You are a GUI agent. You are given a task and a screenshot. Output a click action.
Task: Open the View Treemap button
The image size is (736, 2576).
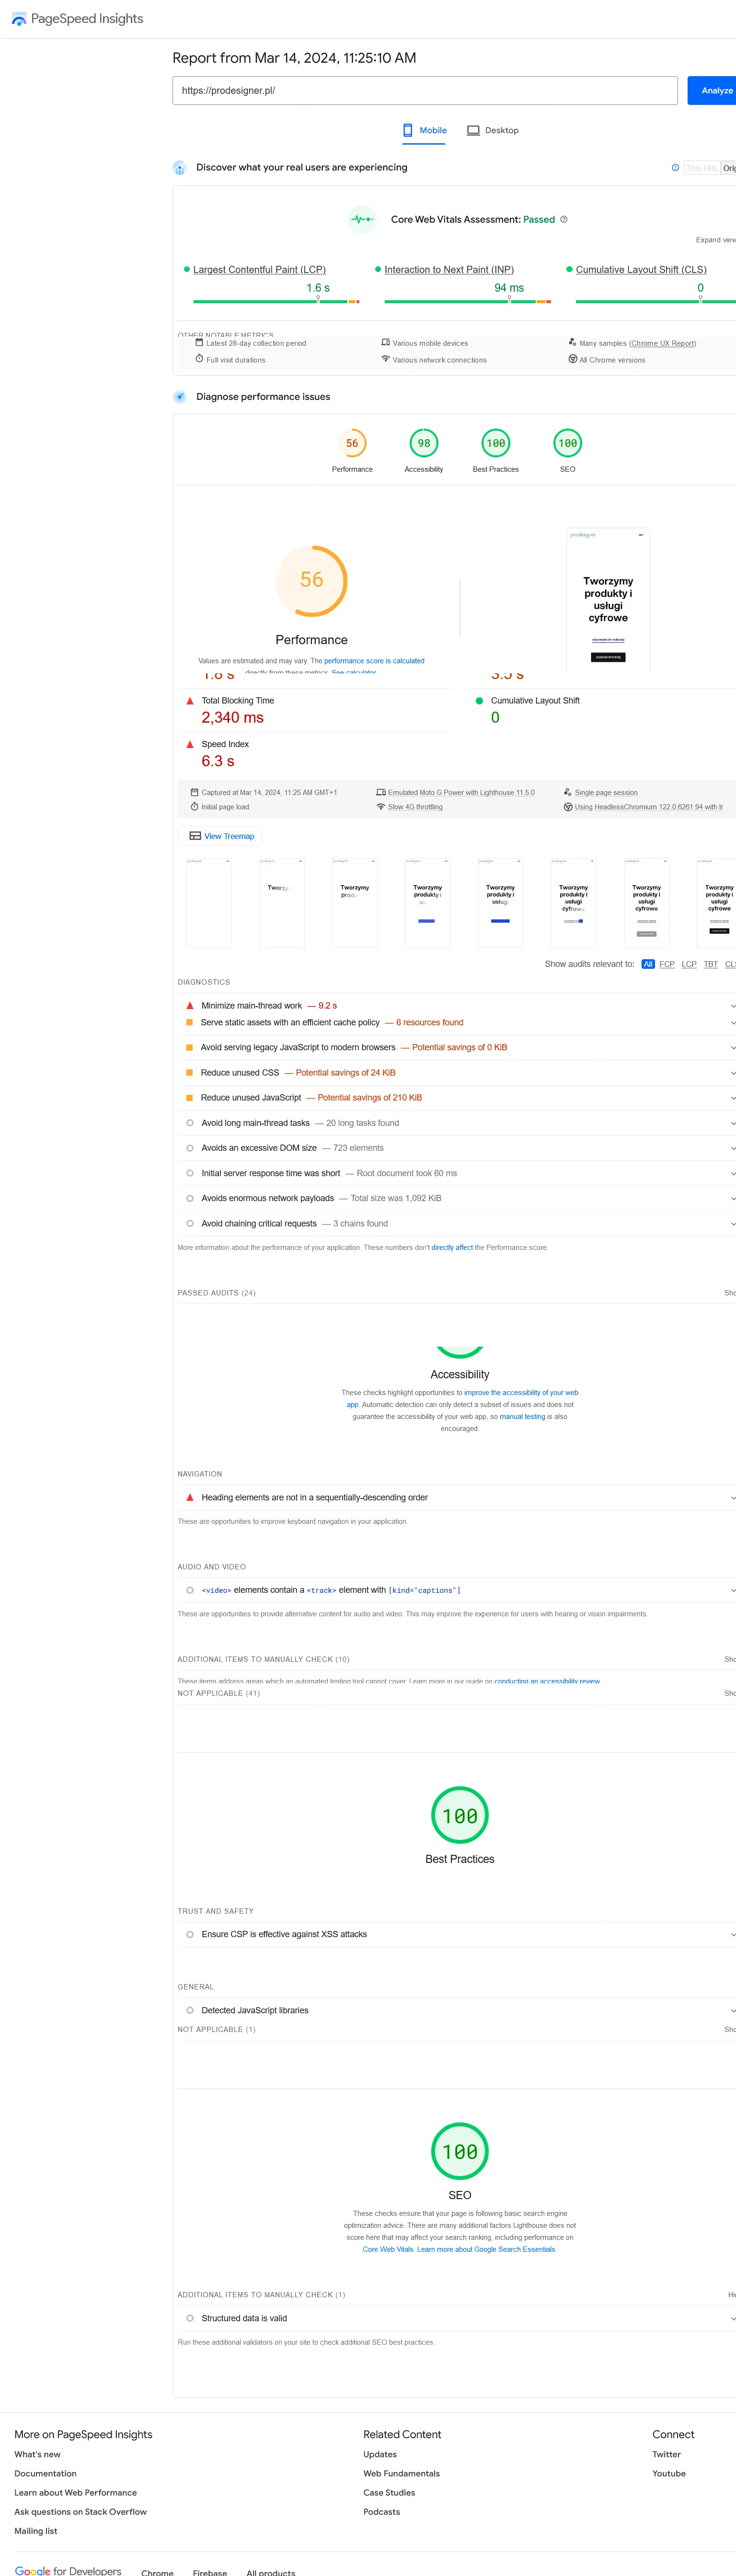221,836
